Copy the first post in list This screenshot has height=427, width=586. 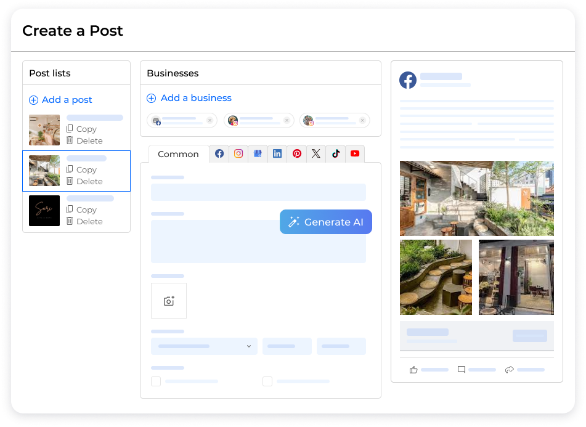81,129
